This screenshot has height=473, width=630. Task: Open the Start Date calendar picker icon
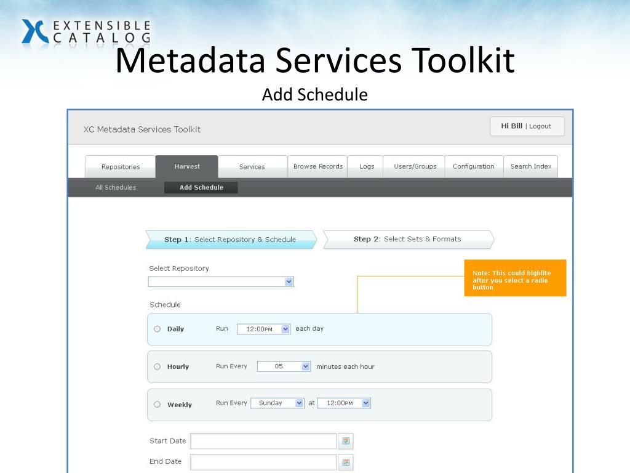pos(346,441)
